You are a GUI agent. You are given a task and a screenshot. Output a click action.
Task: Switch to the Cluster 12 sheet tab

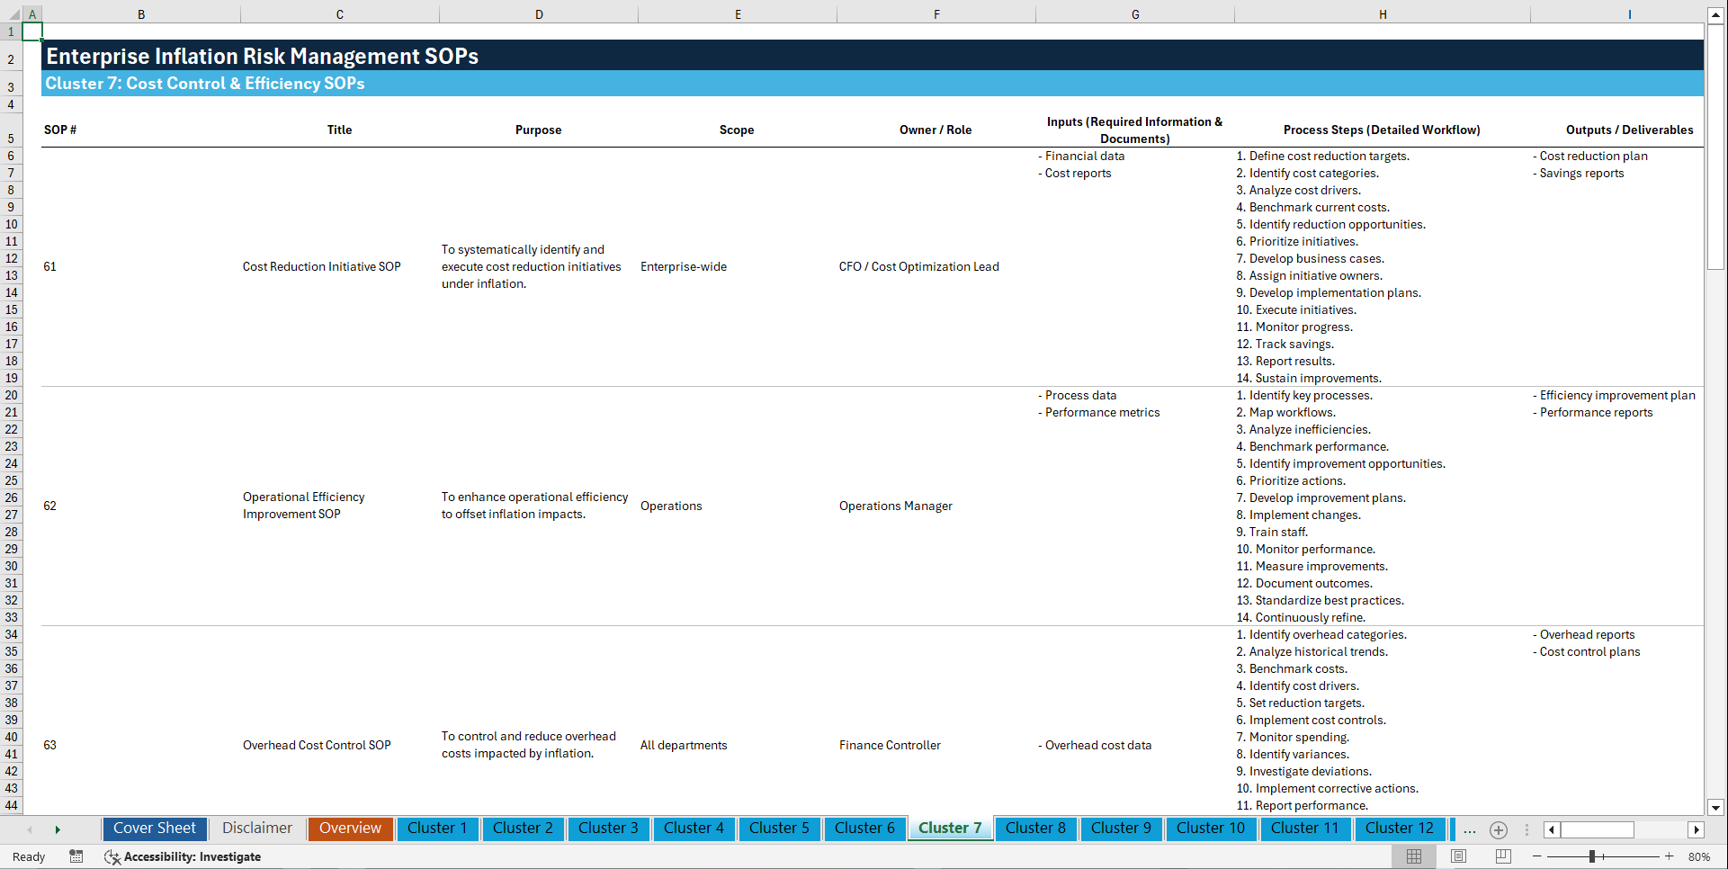[1400, 829]
